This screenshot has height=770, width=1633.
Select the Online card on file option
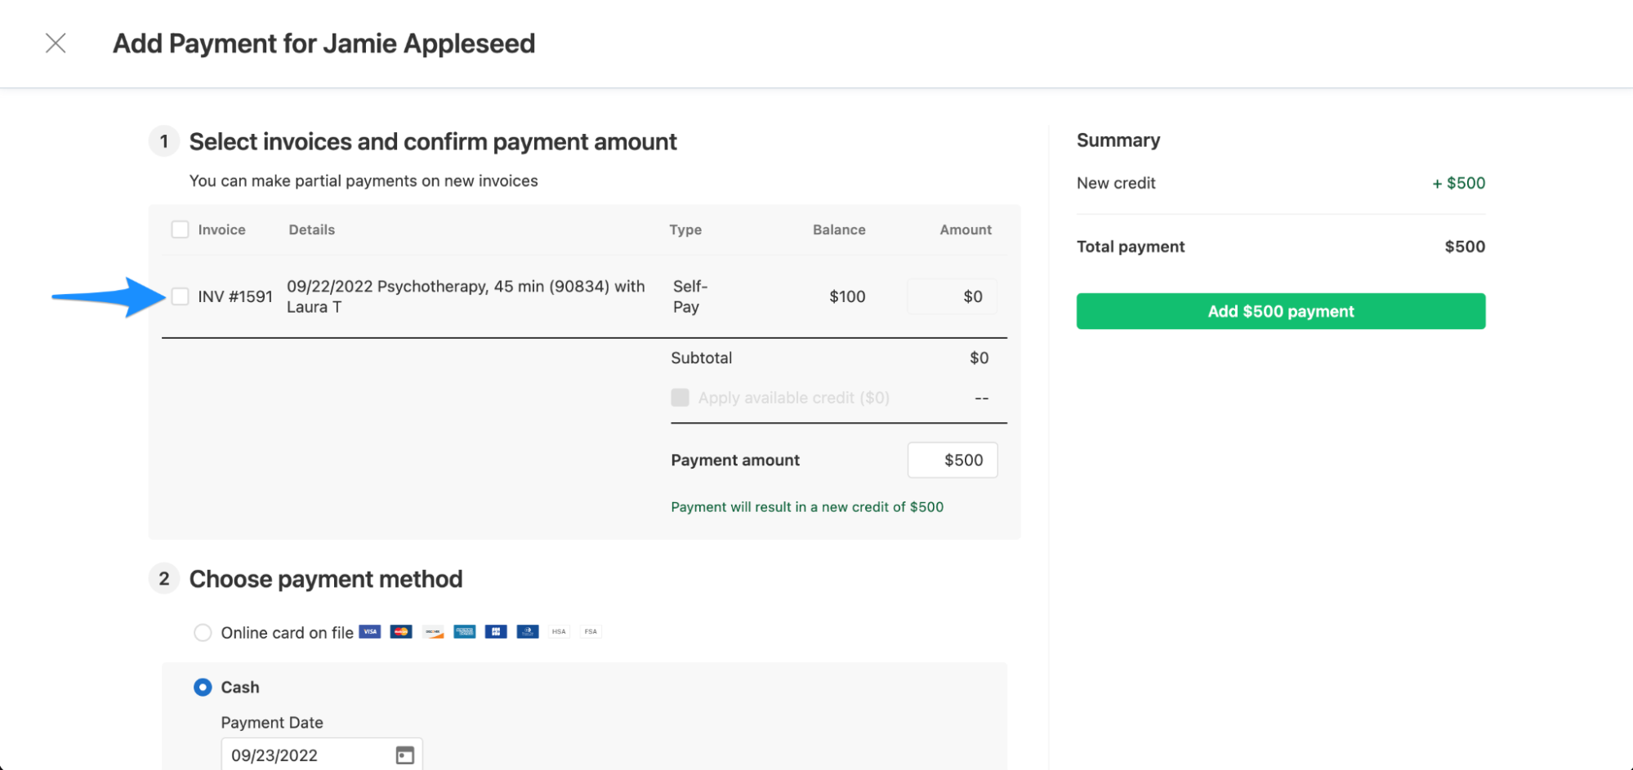[x=203, y=632]
